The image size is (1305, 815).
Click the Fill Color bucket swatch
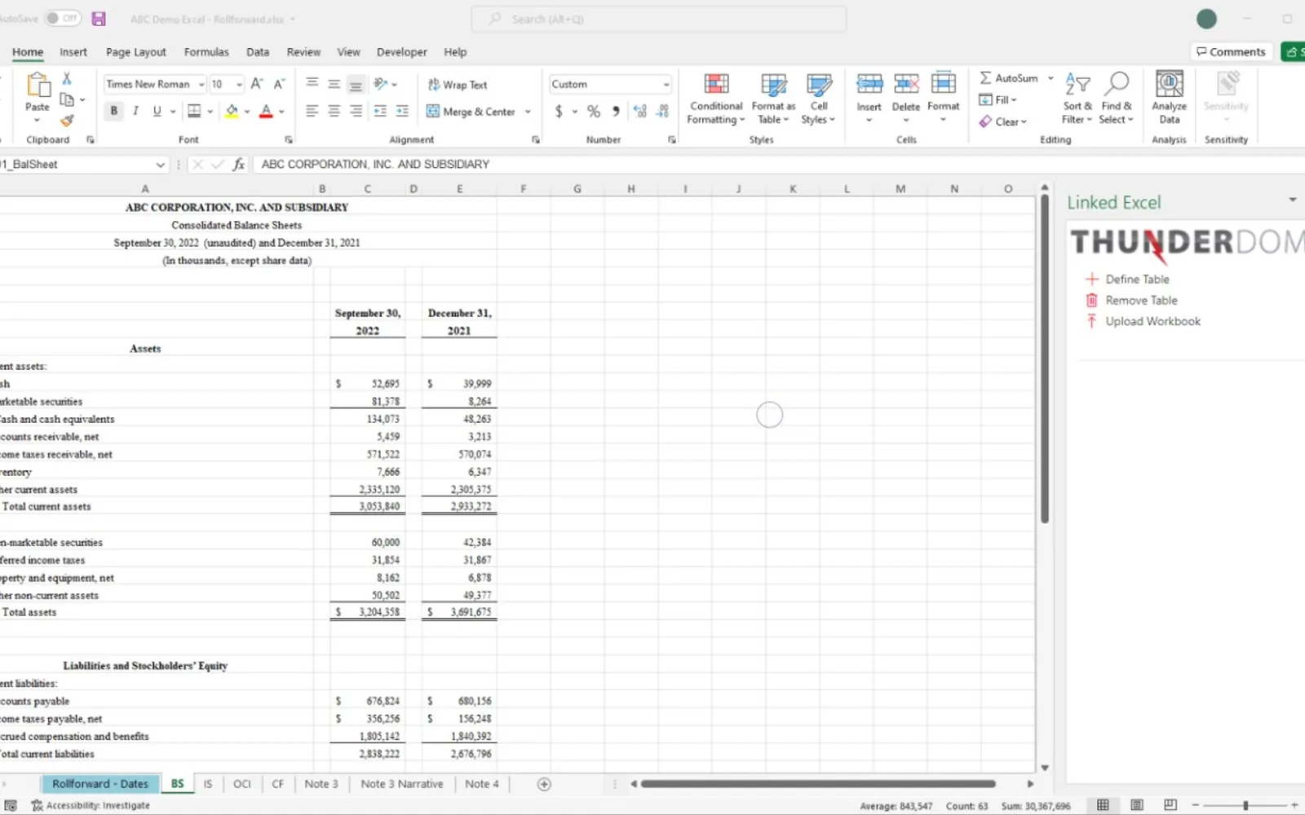tap(232, 111)
